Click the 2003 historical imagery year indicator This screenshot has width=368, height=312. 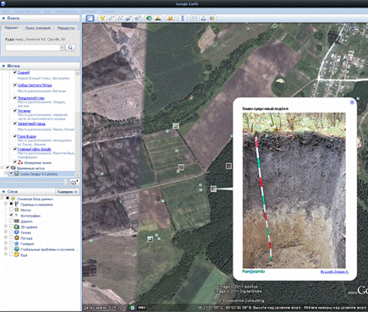[142, 308]
